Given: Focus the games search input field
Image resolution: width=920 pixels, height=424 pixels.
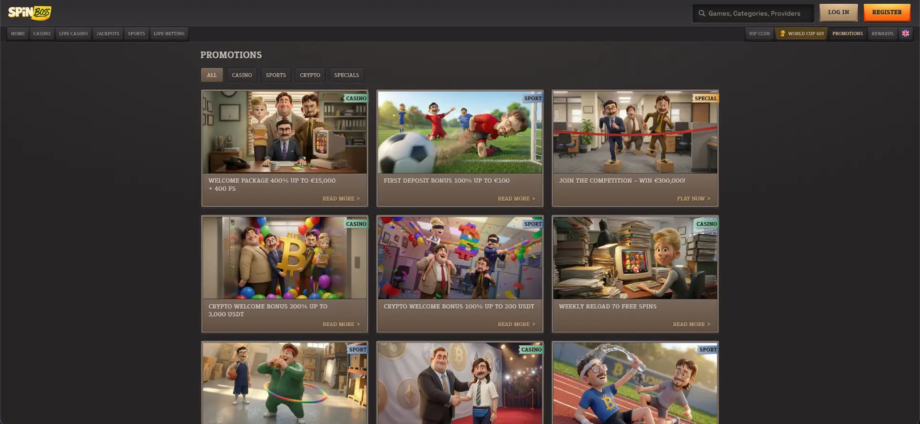Looking at the screenshot, I should tap(753, 13).
